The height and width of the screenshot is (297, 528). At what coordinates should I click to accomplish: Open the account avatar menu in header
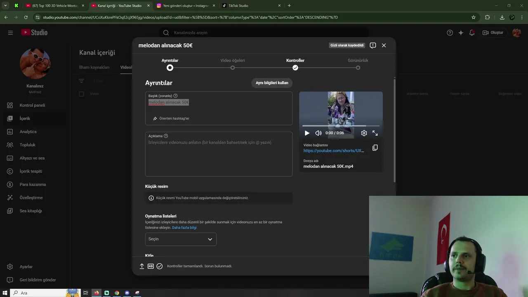pyautogui.click(x=516, y=33)
